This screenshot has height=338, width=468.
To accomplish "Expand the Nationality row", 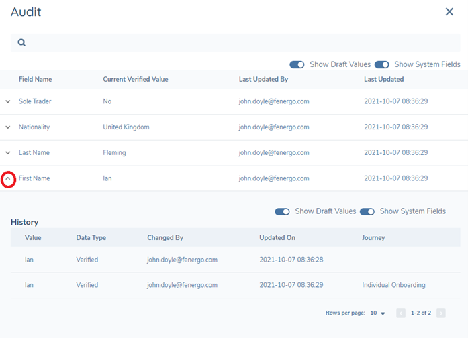I will tap(8, 127).
